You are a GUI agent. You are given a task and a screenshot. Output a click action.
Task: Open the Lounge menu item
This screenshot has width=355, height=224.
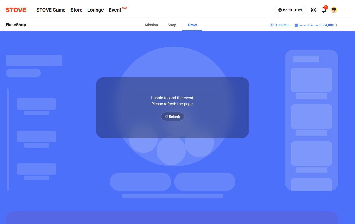tap(96, 10)
